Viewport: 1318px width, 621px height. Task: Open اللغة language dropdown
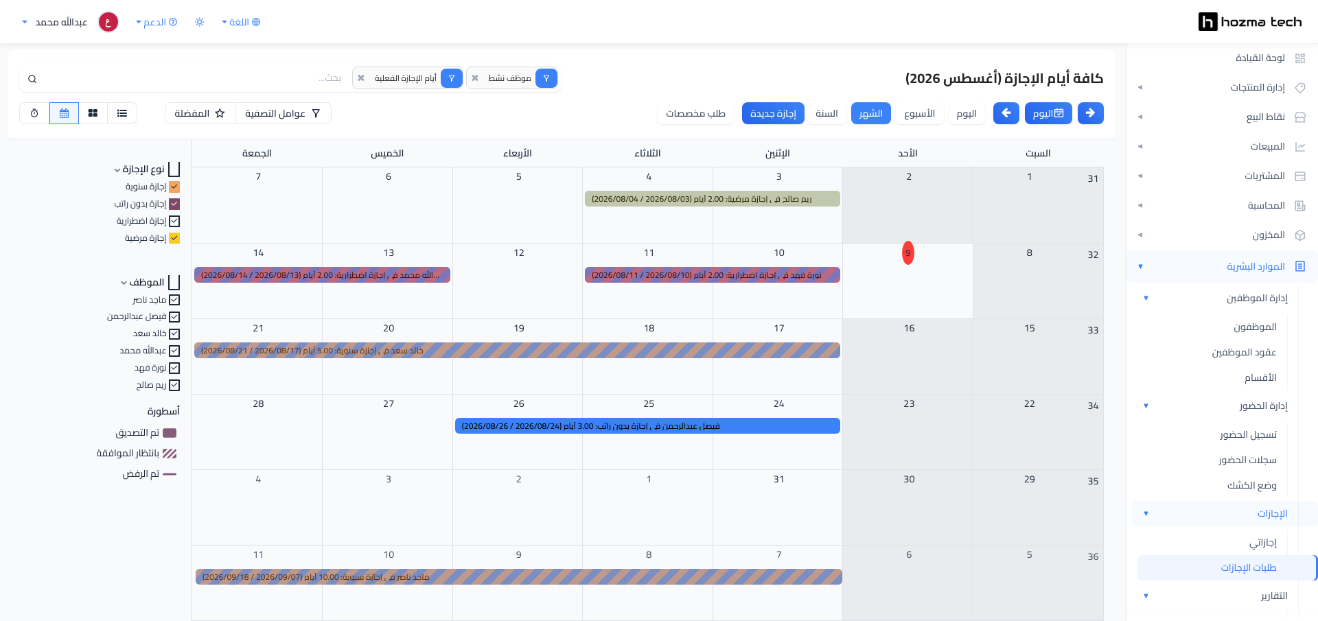tap(241, 22)
